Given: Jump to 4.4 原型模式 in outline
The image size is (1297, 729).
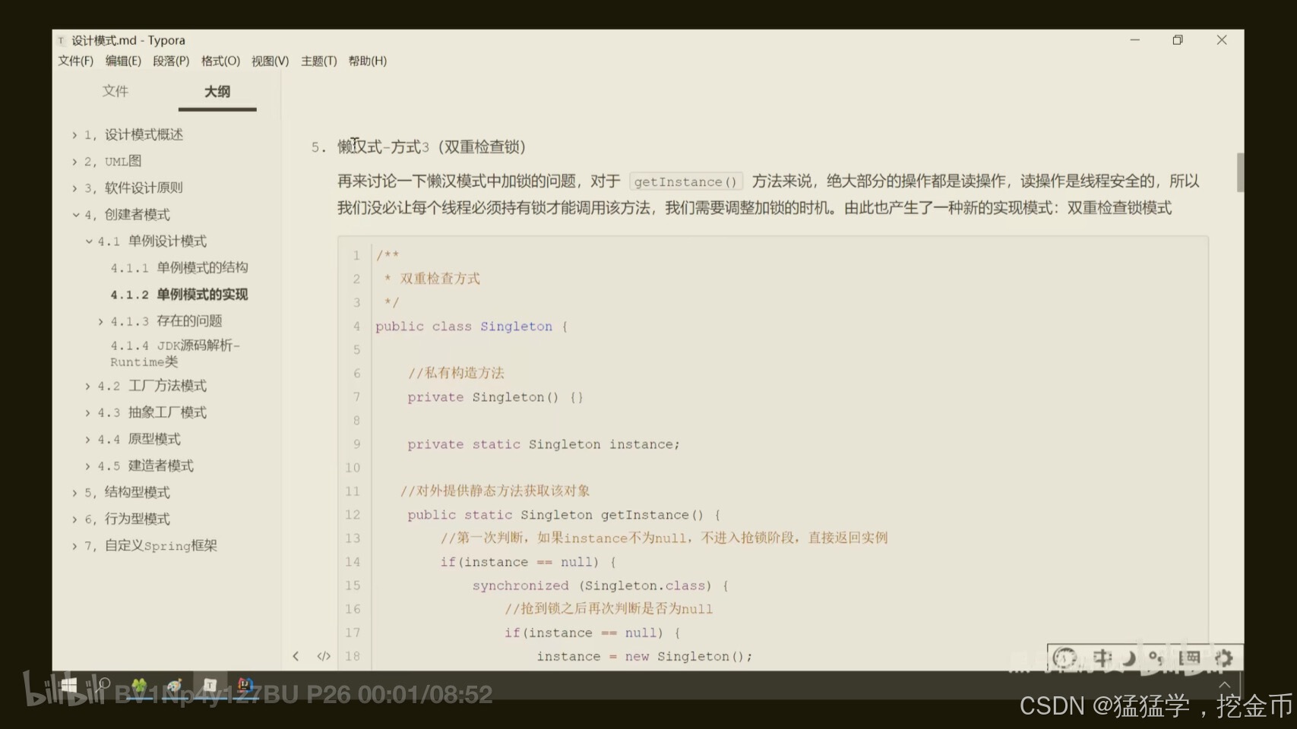Looking at the screenshot, I should tap(139, 439).
